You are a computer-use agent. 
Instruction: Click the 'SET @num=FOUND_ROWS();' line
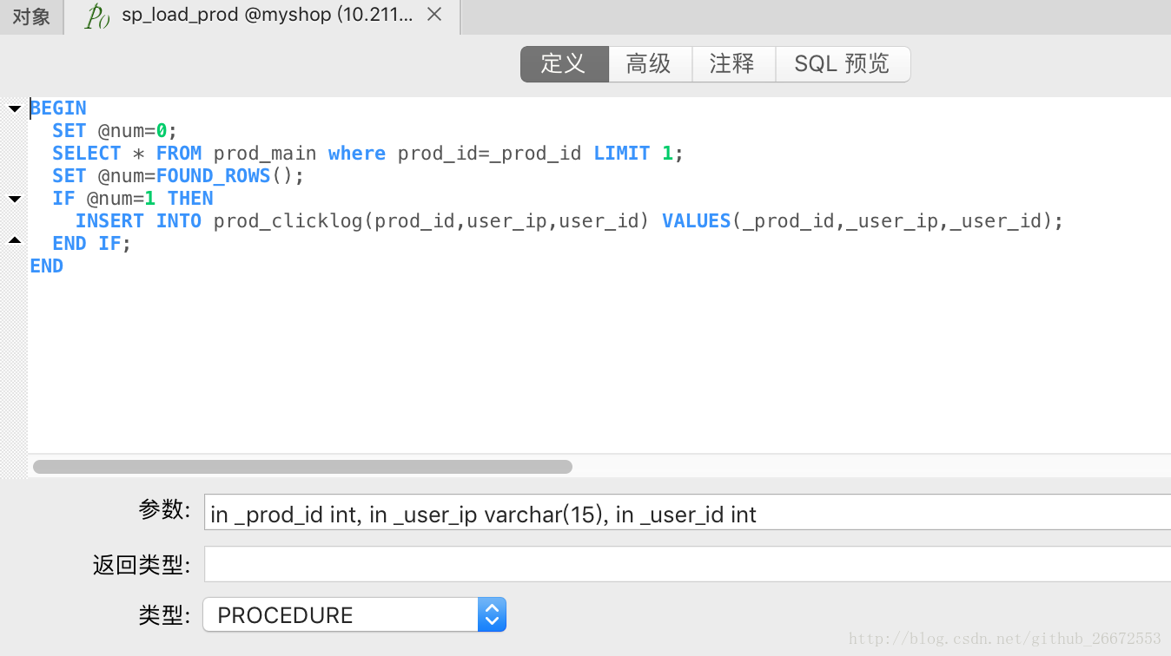coord(178,176)
